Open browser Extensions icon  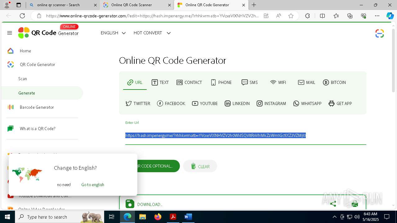tap(307, 16)
